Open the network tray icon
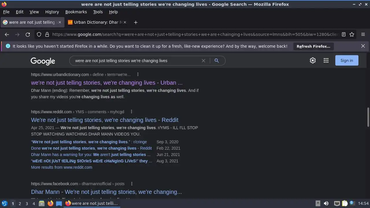The image size is (370, 208). click(337, 203)
